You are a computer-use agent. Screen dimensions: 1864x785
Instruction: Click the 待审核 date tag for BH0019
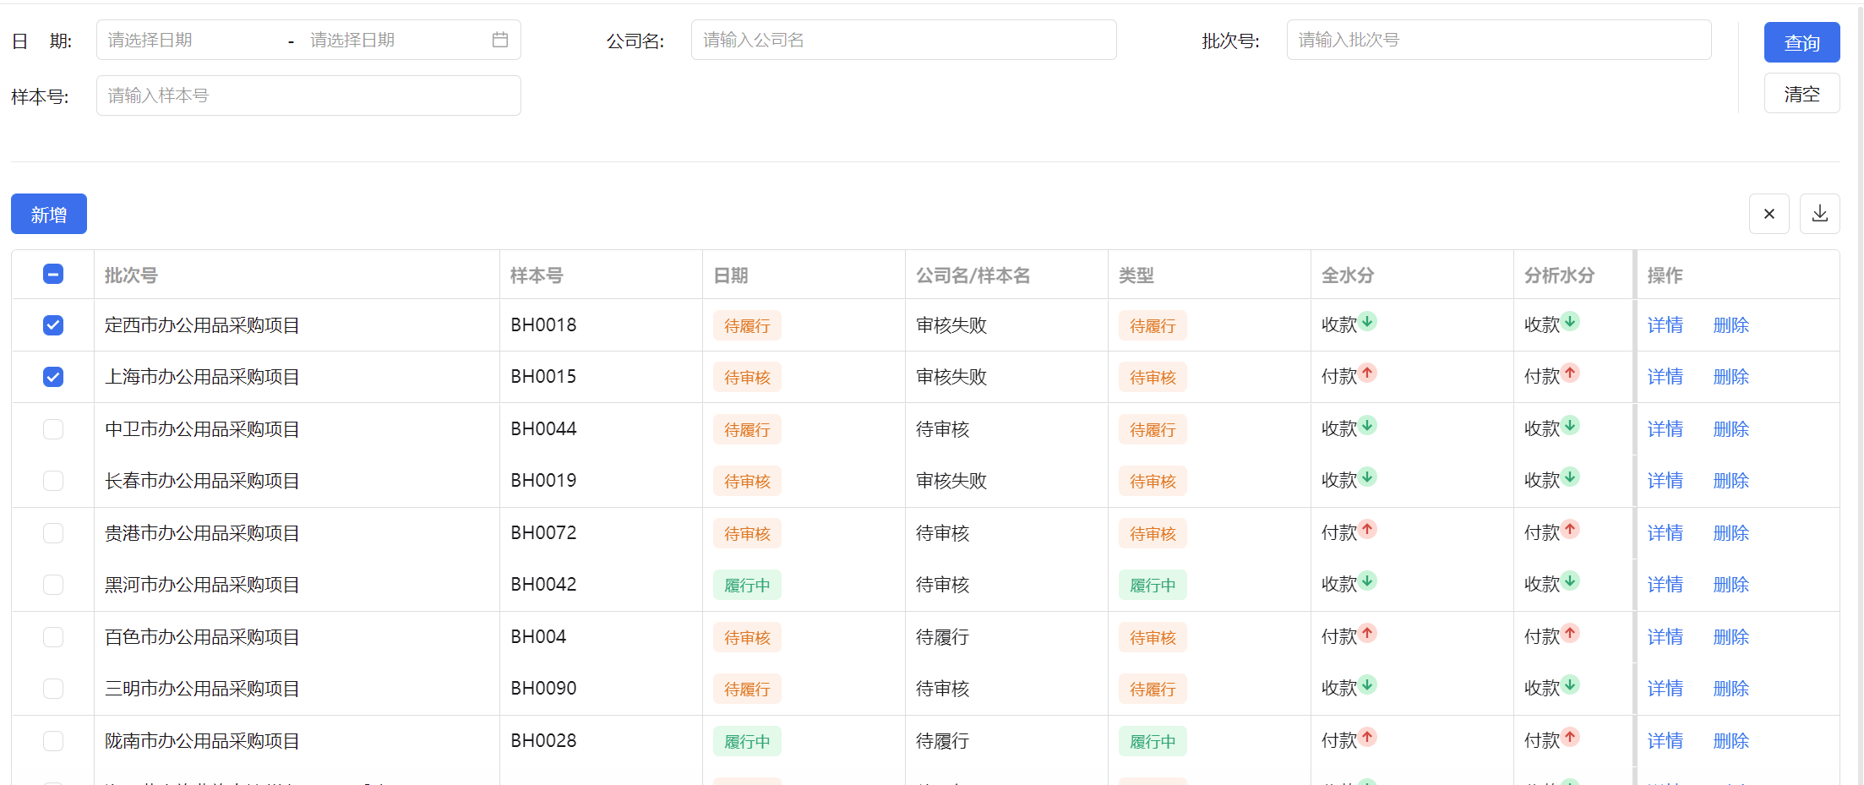point(747,481)
